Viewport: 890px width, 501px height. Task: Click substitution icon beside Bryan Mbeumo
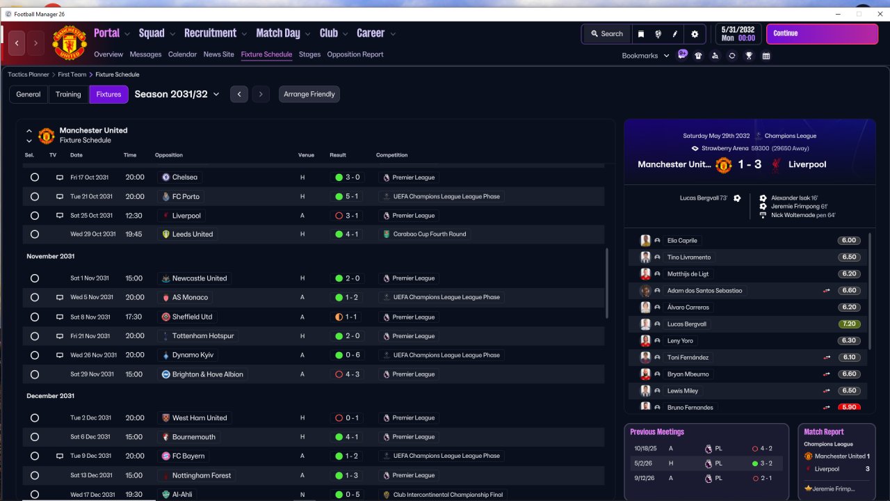[827, 374]
